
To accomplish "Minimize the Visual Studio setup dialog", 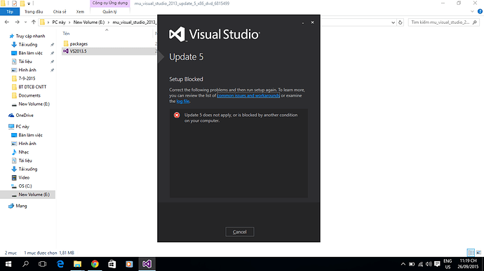I will [303, 22].
